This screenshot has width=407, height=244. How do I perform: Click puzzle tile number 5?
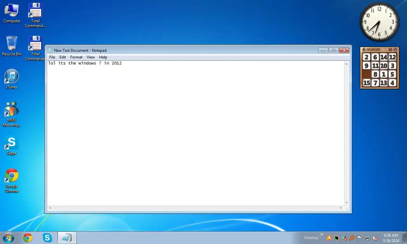tap(392, 74)
